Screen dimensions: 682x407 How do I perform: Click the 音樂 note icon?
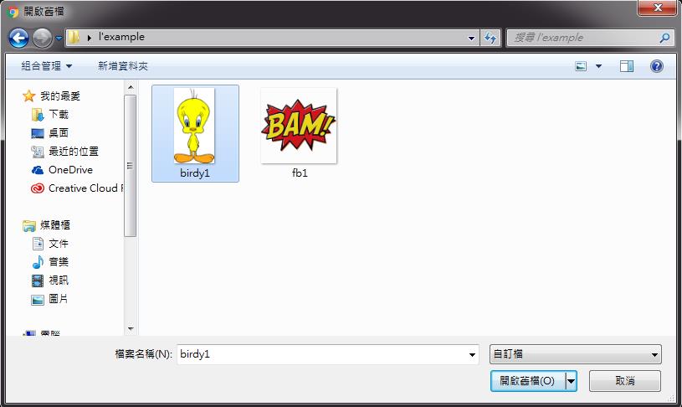click(x=38, y=262)
